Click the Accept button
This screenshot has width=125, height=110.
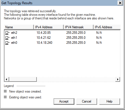[x=64, y=101]
